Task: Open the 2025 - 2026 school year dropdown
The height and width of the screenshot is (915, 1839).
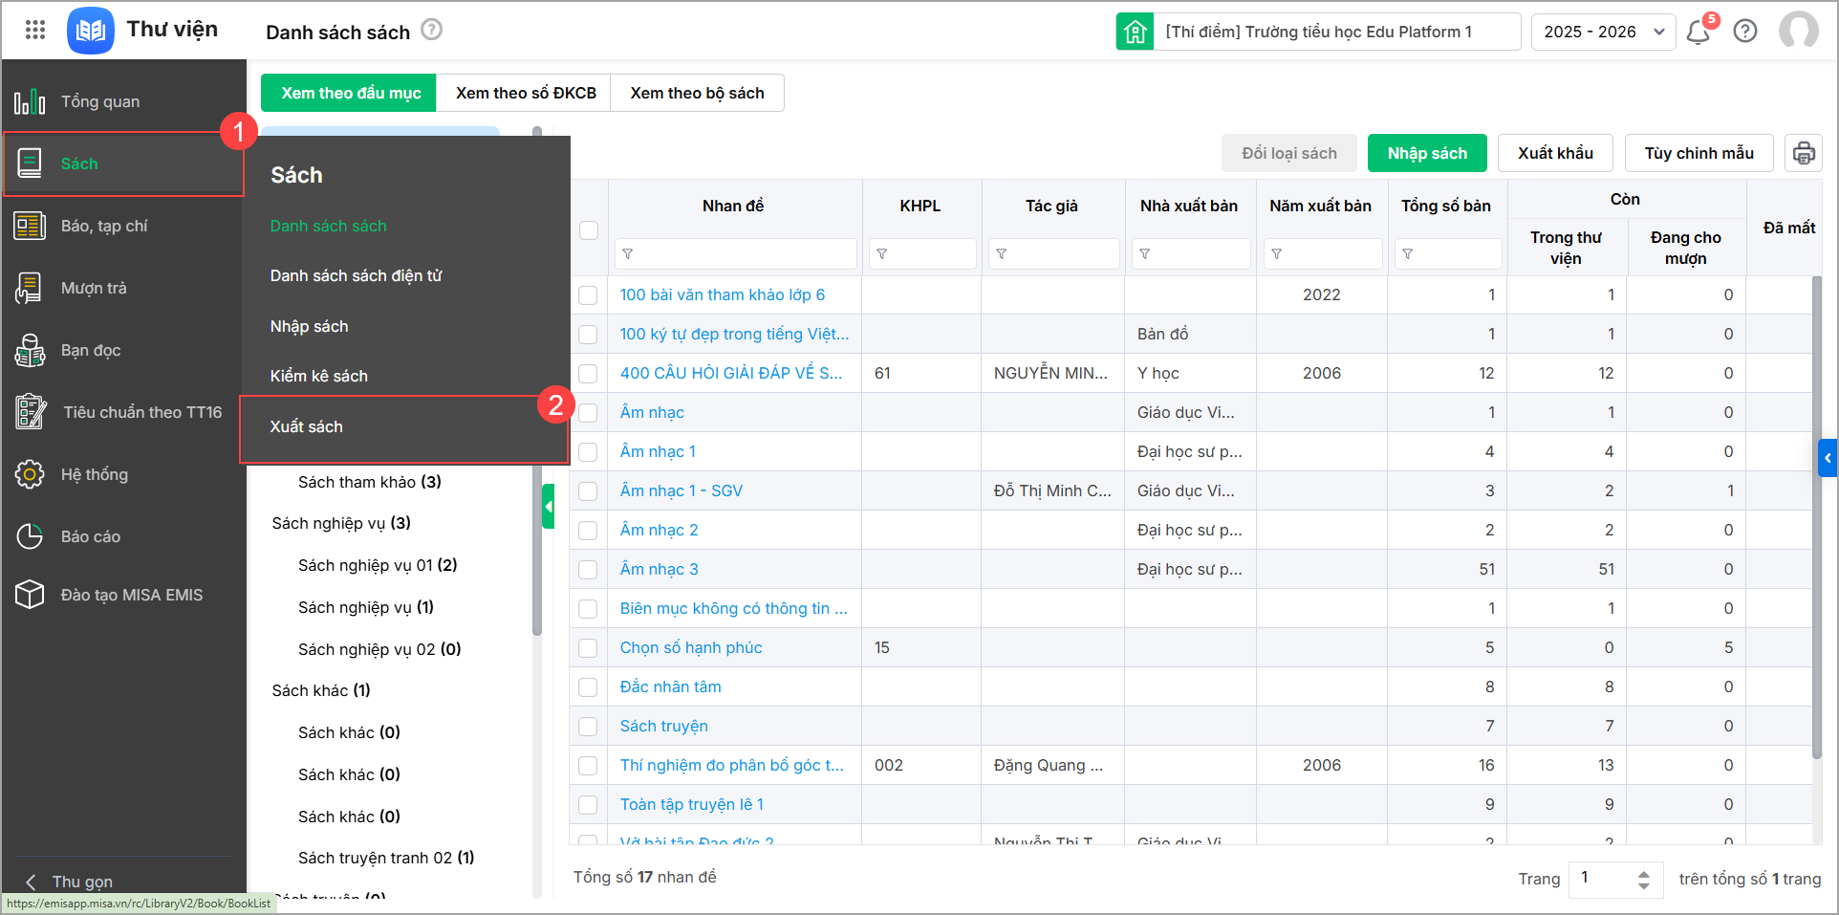Action: pyautogui.click(x=1603, y=32)
